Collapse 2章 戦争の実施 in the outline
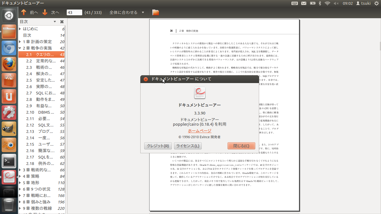This screenshot has width=381, height=214. coord(20,48)
